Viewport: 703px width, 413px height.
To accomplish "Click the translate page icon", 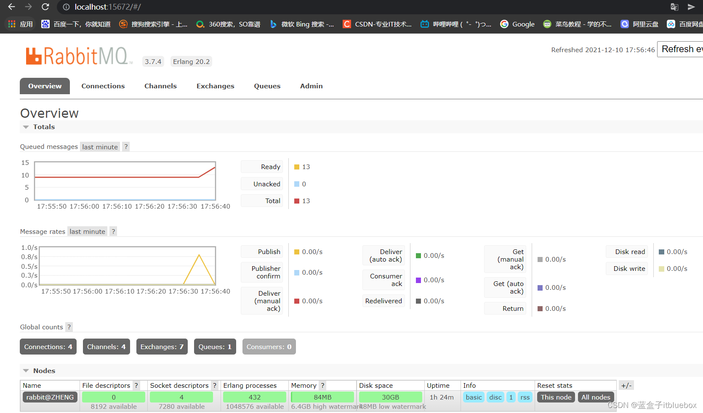I will [674, 7].
